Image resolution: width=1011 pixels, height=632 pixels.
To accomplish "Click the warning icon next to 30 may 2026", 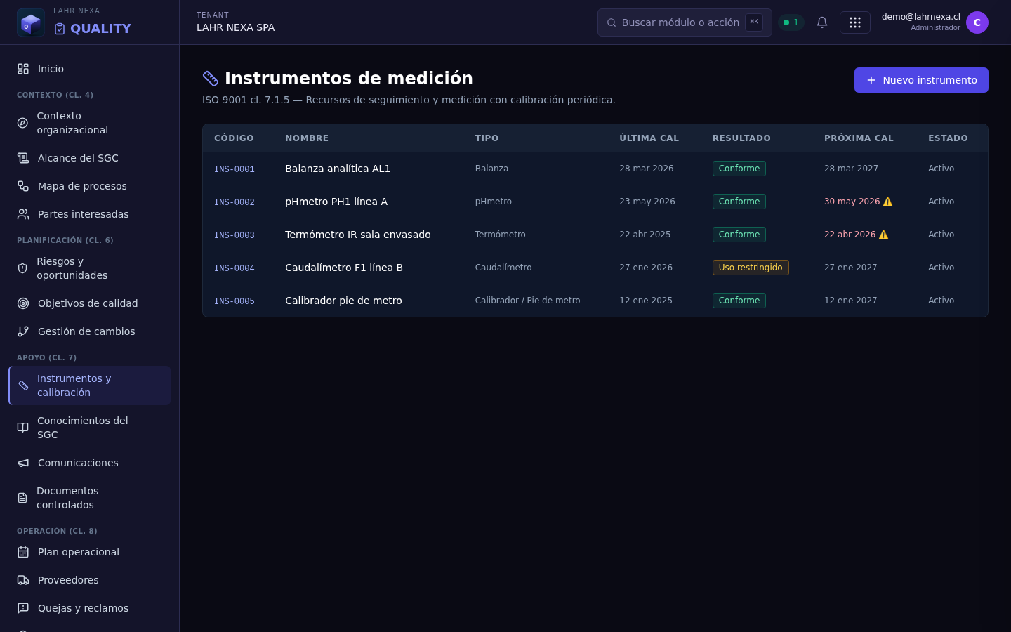I will (887, 202).
